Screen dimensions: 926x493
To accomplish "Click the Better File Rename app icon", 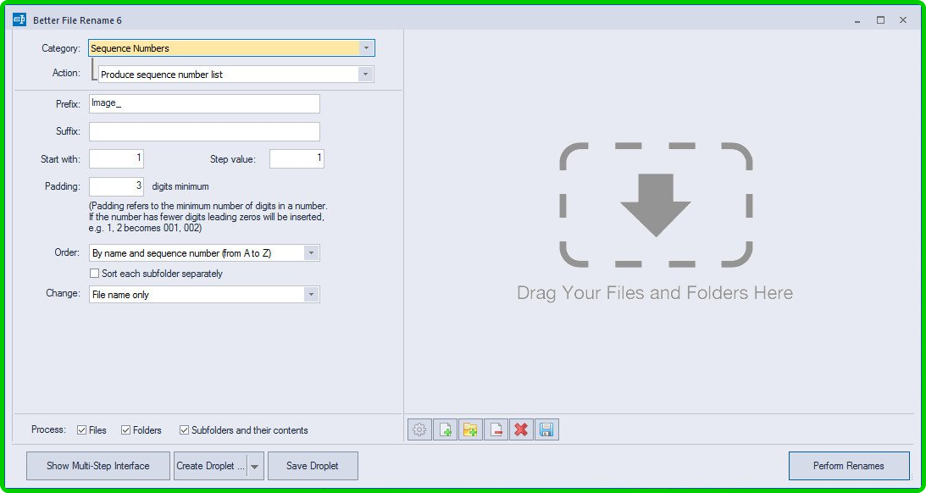I will [x=19, y=20].
